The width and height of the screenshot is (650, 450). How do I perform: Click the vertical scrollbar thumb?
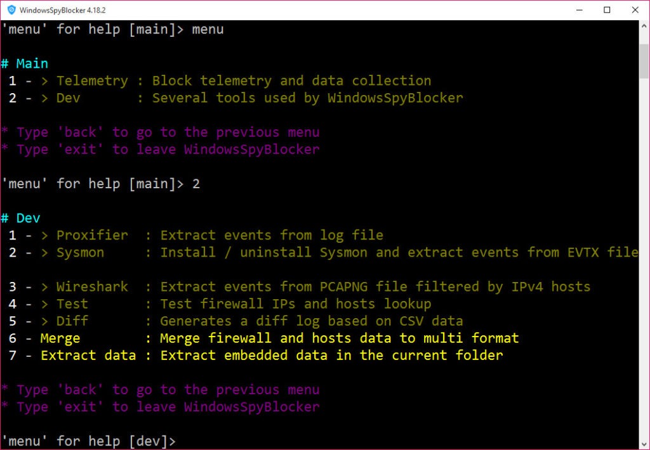coord(644,61)
